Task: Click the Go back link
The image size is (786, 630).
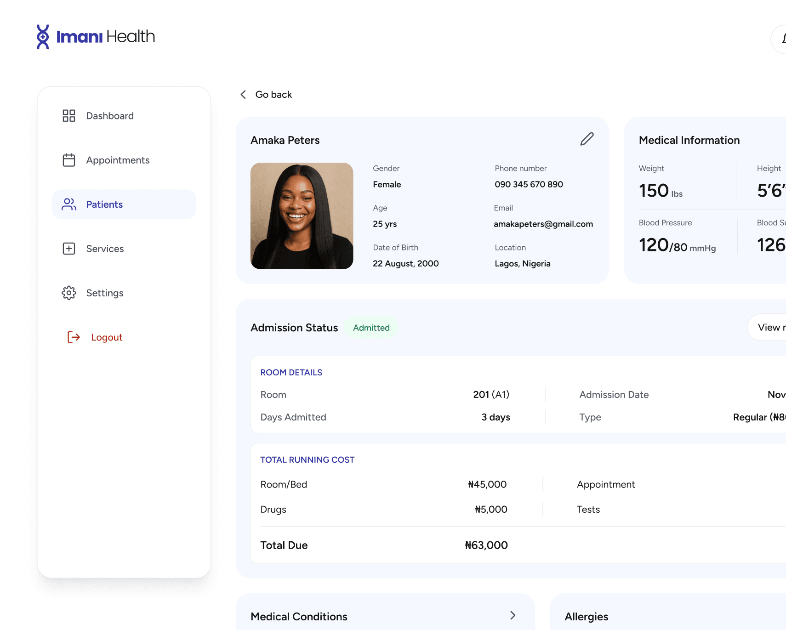Action: click(x=273, y=94)
